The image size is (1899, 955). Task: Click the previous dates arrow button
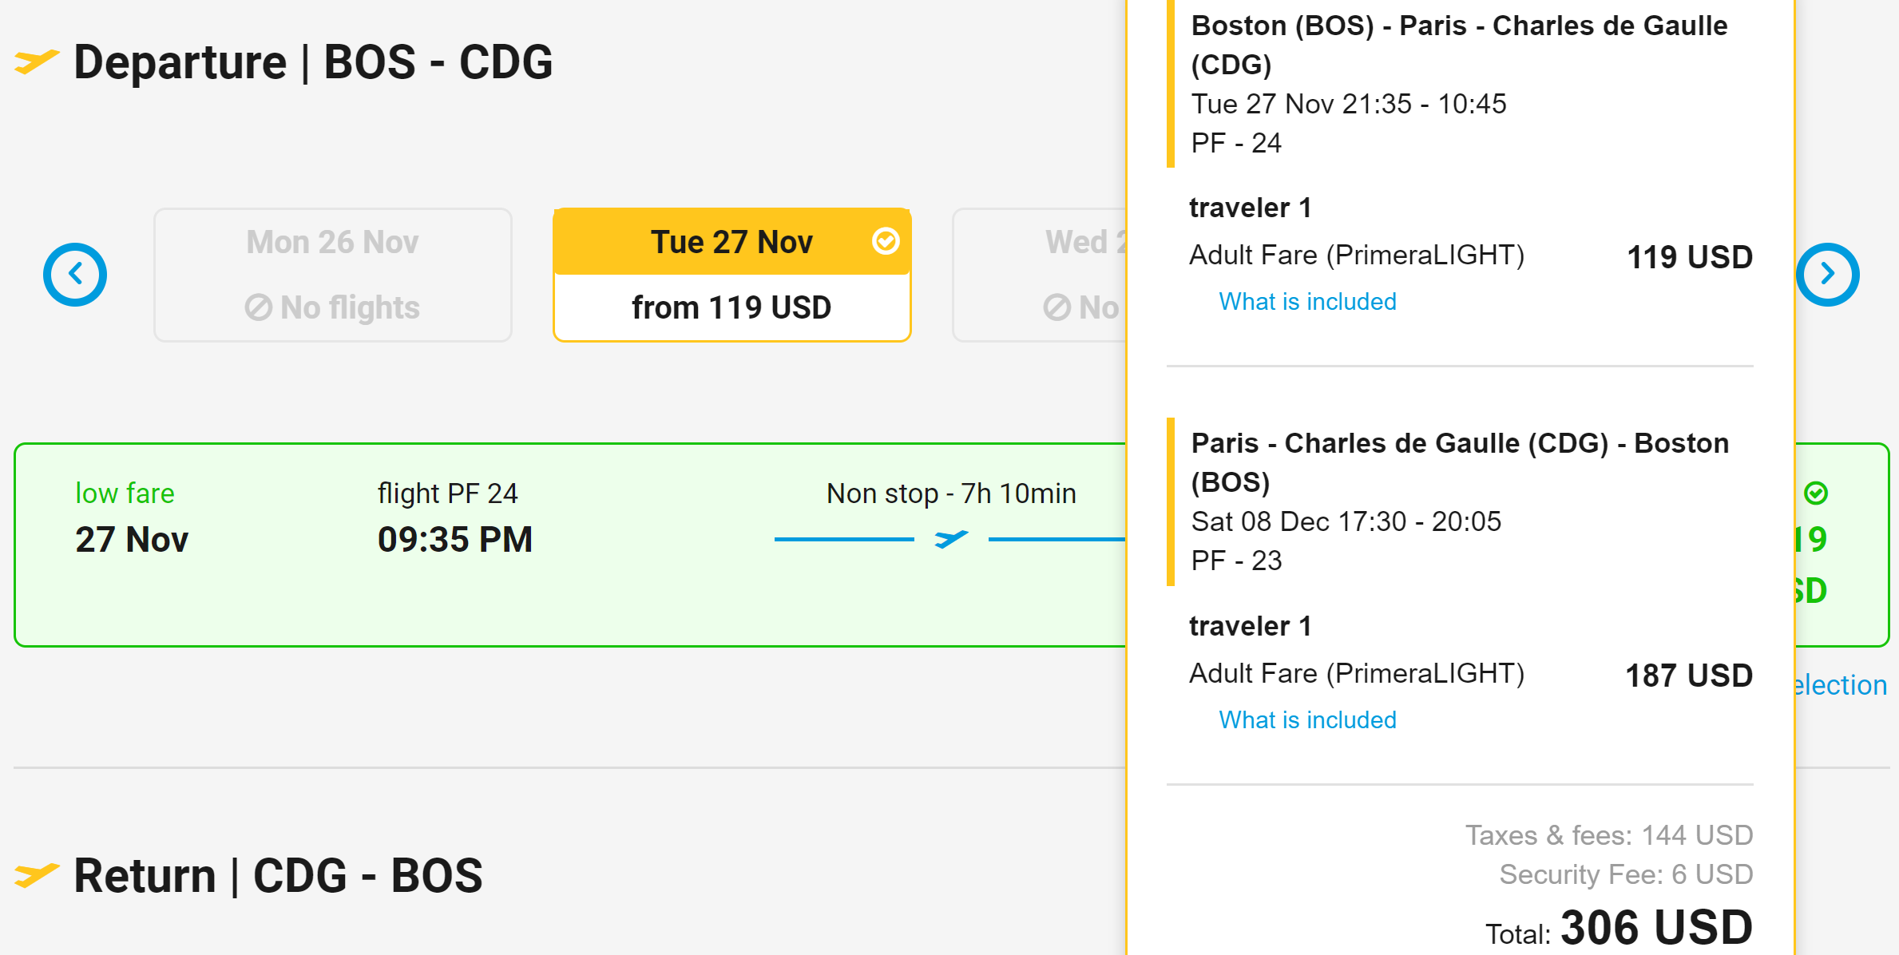75,275
